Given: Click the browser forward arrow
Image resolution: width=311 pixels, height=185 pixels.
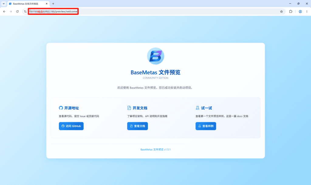Looking at the screenshot, I should tap(11, 12).
